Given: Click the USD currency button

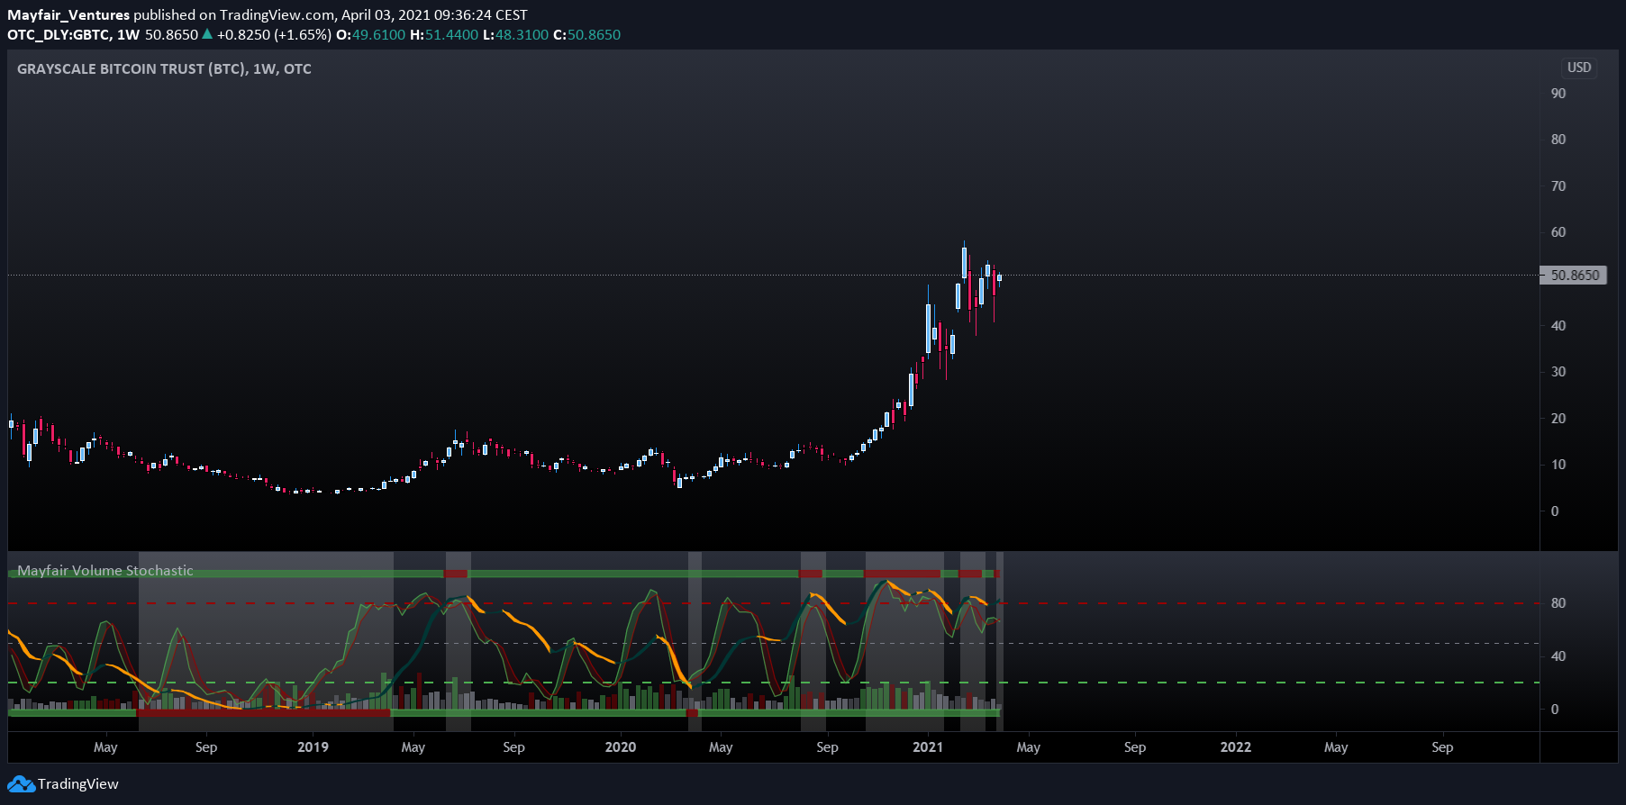Looking at the screenshot, I should click(1579, 68).
